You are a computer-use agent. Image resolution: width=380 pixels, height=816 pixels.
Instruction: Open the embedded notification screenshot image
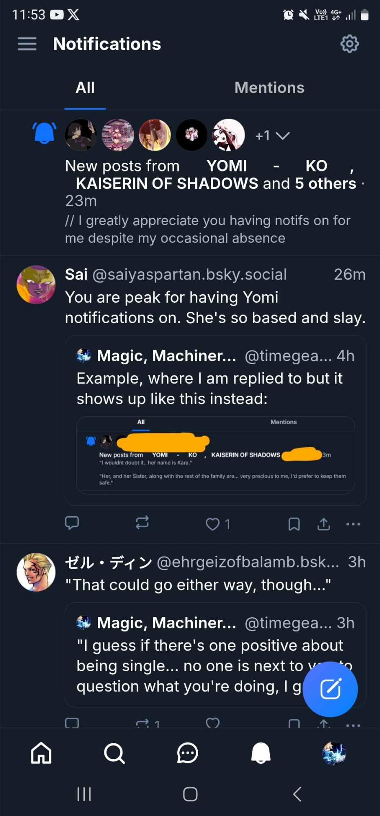215,455
